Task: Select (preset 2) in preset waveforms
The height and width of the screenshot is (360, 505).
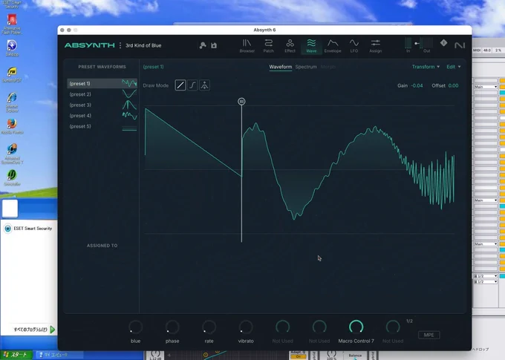Action: click(102, 94)
